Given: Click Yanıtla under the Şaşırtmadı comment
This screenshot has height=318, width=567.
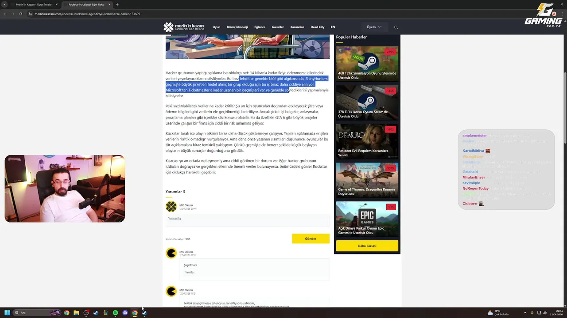Looking at the screenshot, I should [x=189, y=273].
